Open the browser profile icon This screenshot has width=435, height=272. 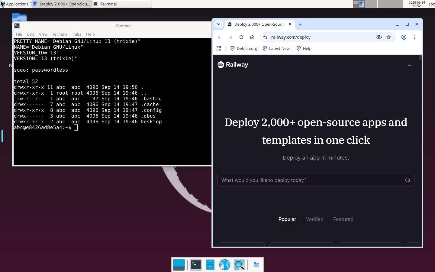pyautogui.click(x=404, y=37)
